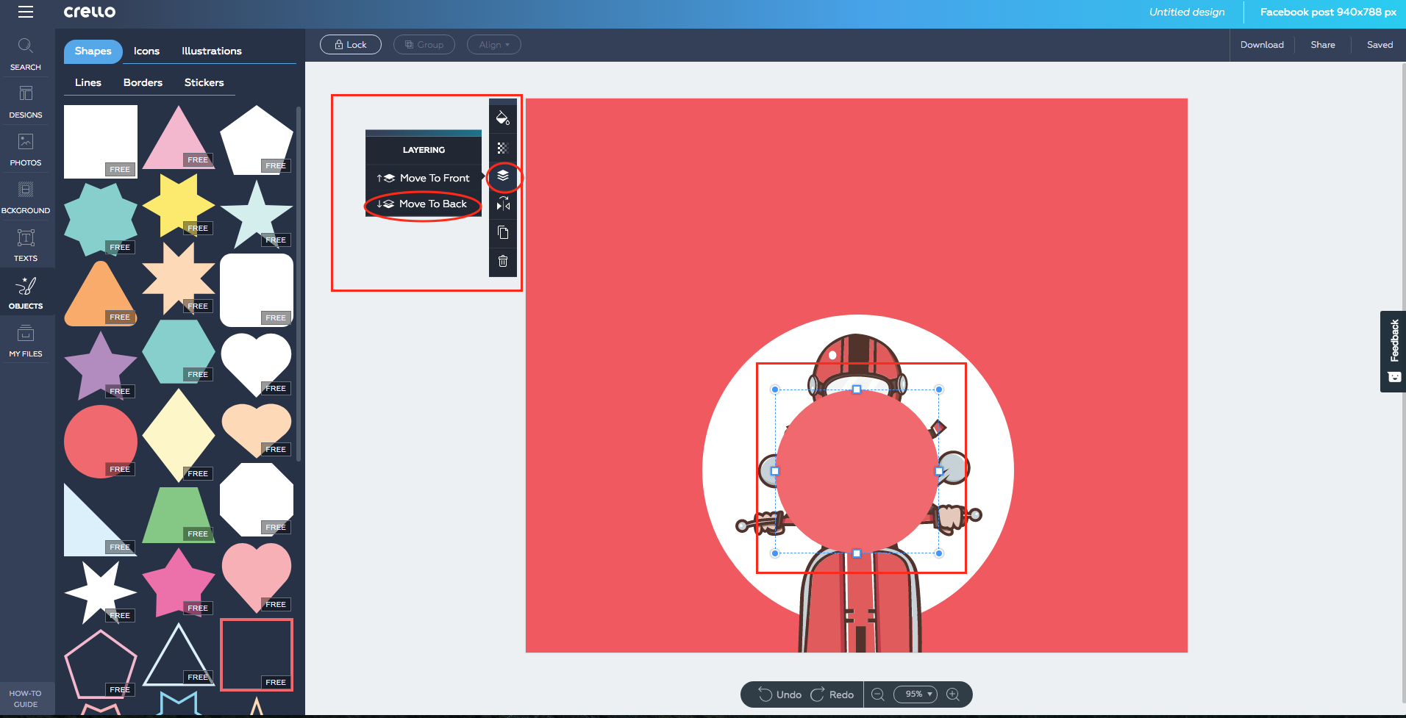This screenshot has height=718, width=1406.
Task: Add the pink heart shape
Action: (x=257, y=578)
